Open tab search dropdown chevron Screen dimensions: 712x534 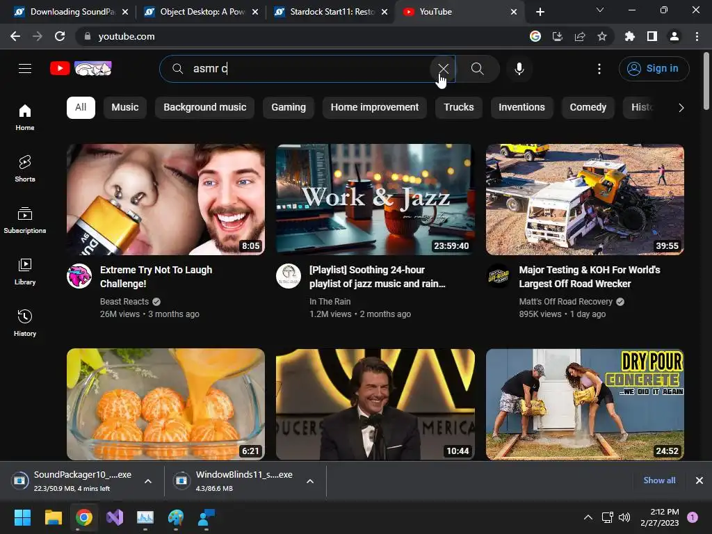[x=600, y=10]
